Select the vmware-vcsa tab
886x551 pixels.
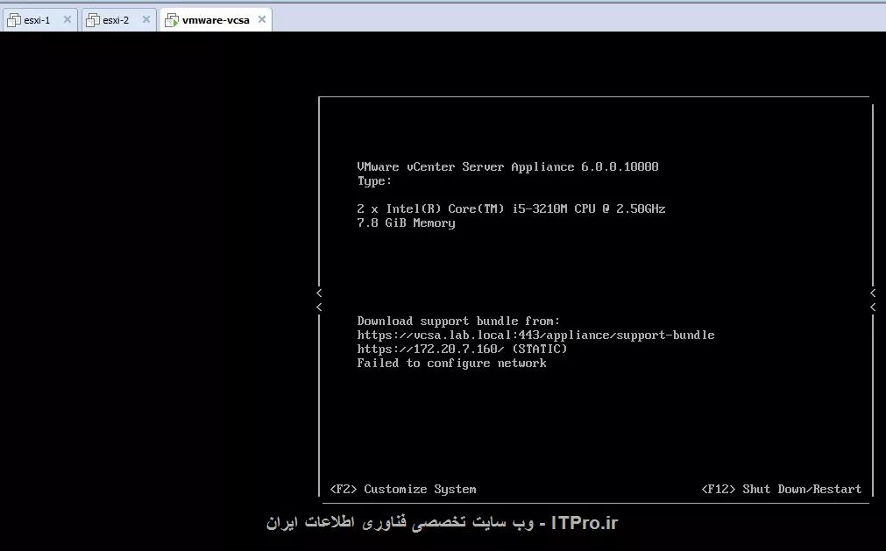tap(216, 20)
